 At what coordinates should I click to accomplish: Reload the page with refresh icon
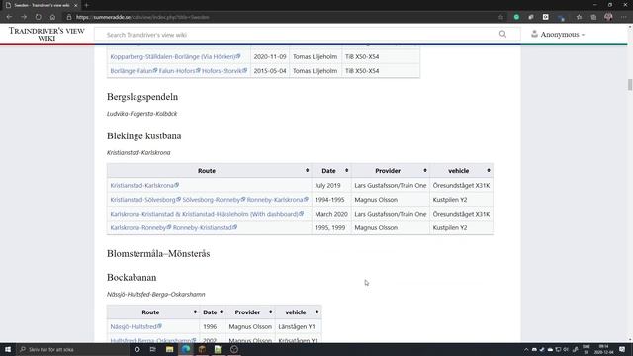(38, 17)
